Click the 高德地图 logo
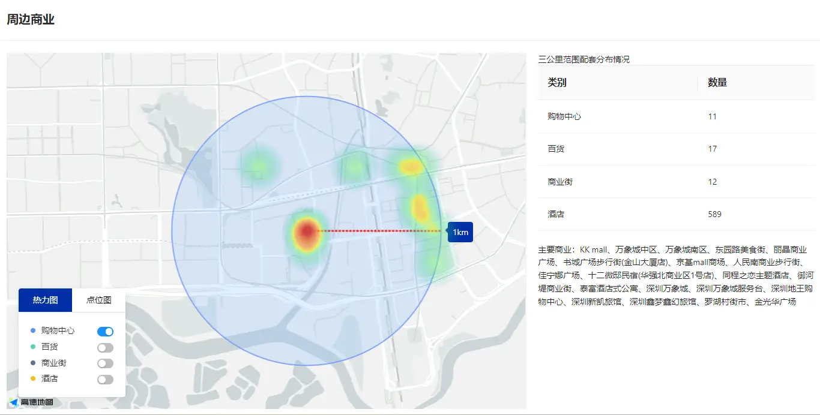 [x=31, y=402]
